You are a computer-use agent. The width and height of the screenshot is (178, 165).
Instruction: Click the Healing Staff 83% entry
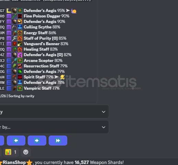pyautogui.click(x=40, y=49)
